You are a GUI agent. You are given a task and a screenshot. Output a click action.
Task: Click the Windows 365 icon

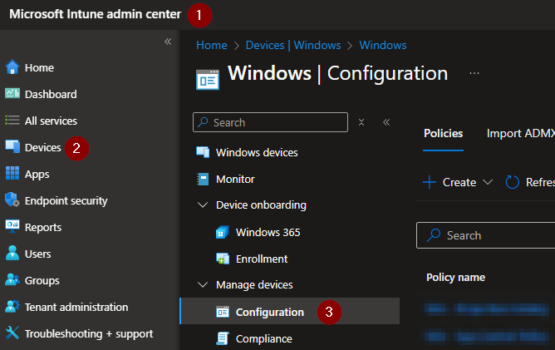[223, 232]
